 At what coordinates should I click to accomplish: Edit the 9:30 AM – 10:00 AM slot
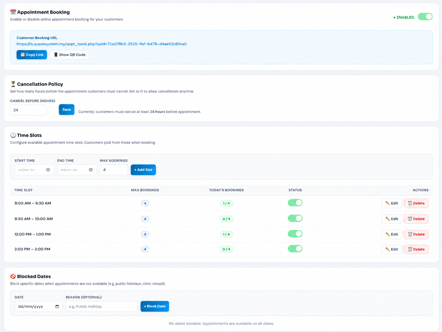pyautogui.click(x=392, y=219)
